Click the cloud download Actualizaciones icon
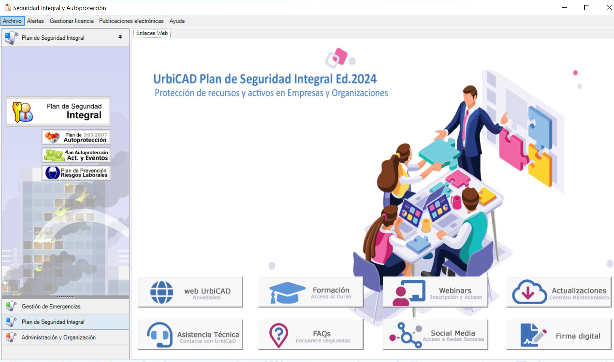 coord(529,292)
